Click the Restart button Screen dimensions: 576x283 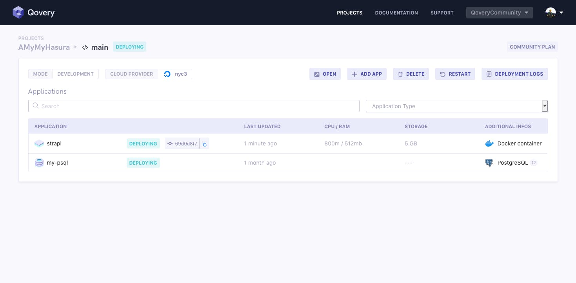(455, 74)
